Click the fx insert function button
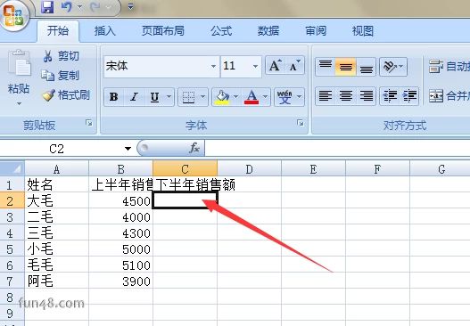The width and height of the screenshot is (470, 326). point(194,148)
